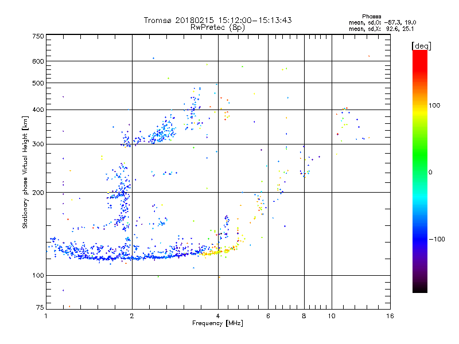
Task: Click the y-axis tick label '500'
Action: [x=38, y=83]
